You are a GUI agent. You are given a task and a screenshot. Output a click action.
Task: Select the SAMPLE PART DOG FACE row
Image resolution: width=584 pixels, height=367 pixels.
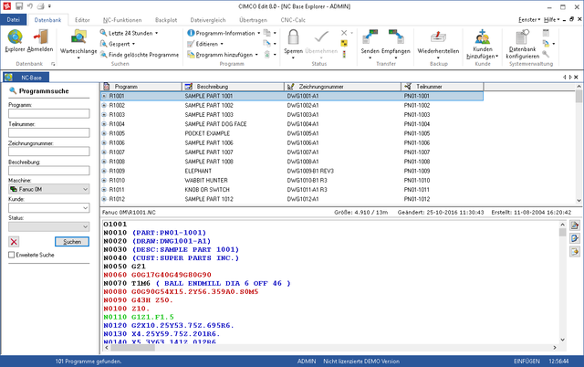click(x=292, y=124)
